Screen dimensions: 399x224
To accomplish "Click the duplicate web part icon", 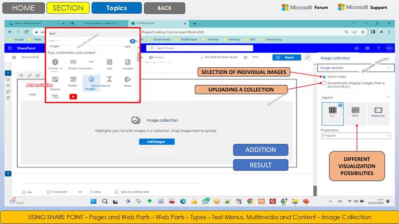I will (x=38, y=75).
